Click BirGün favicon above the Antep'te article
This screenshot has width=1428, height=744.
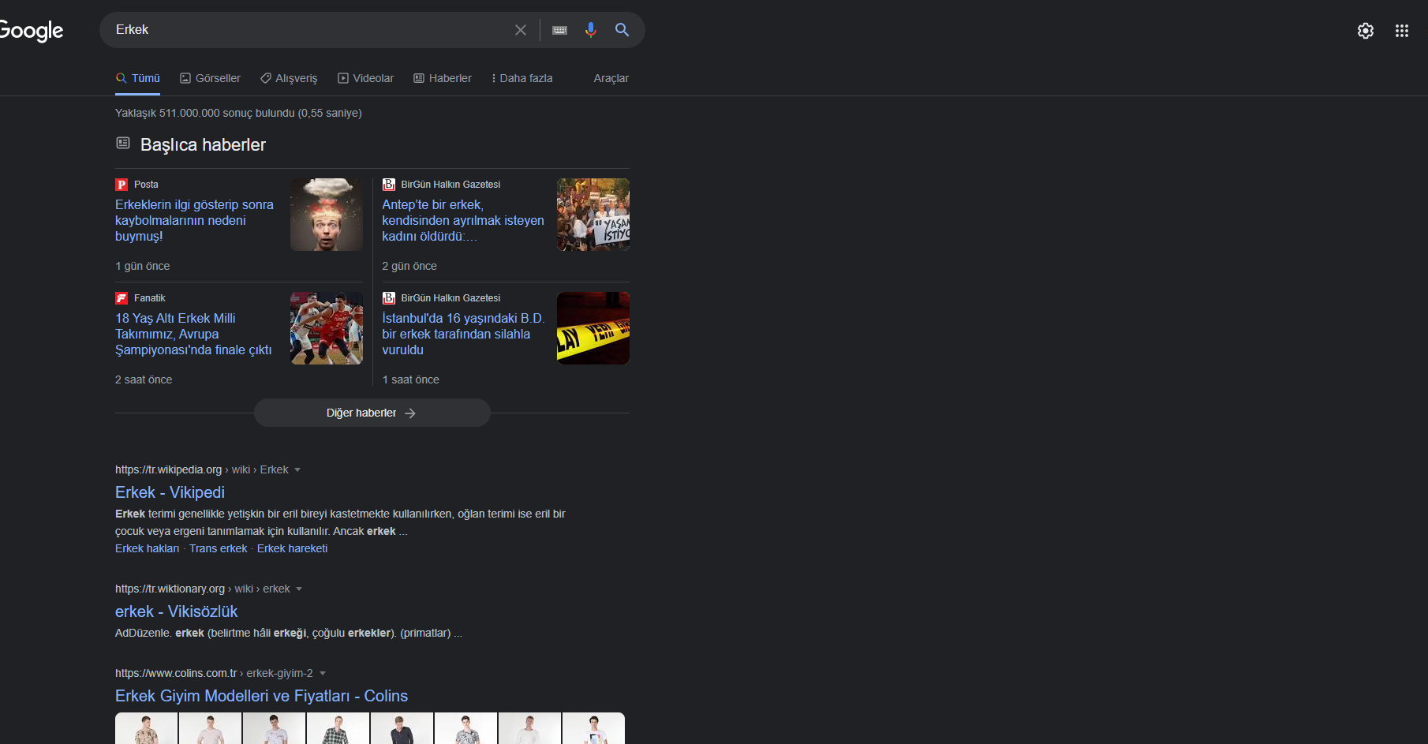389,185
